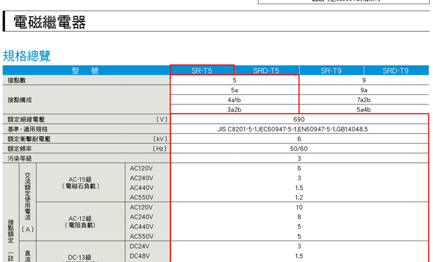Select value 3 in the 污染等級 row
Image resolution: width=433 pixels, height=262 pixels.
[299, 159]
